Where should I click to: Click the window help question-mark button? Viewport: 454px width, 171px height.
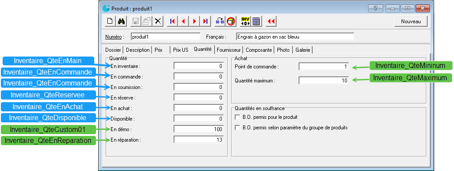pyautogui.click(x=376, y=8)
